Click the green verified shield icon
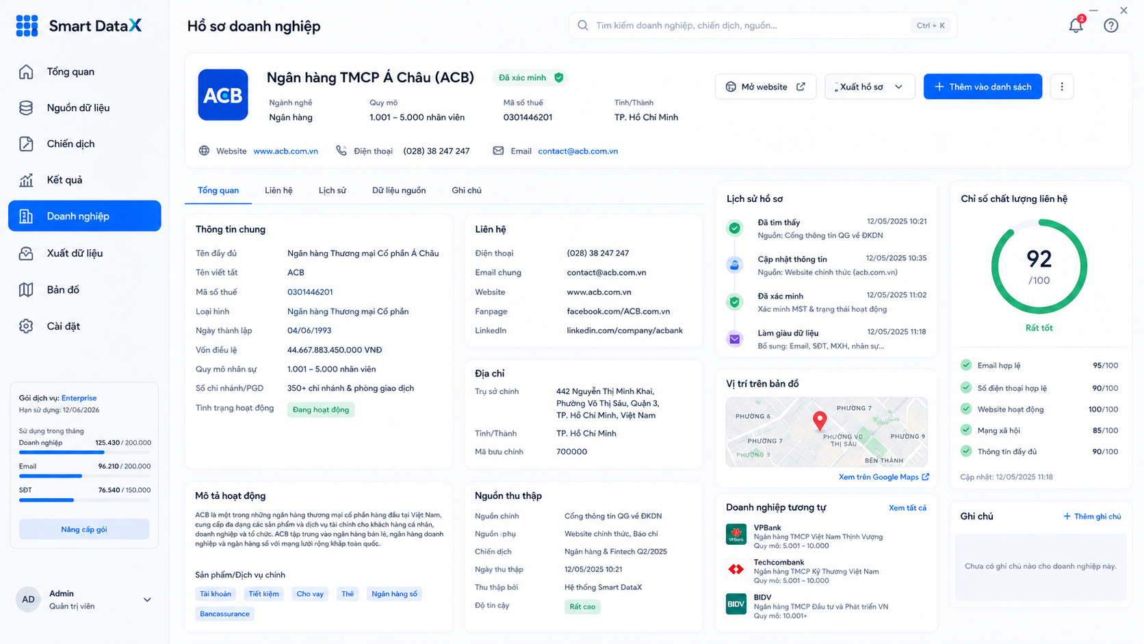Screen dimensions: 1144x644 pyautogui.click(x=559, y=77)
